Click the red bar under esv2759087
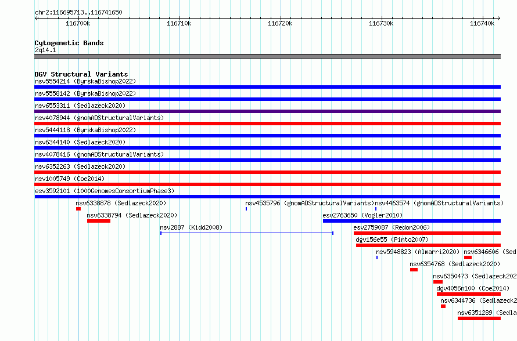The image size is (517, 341). click(427, 233)
